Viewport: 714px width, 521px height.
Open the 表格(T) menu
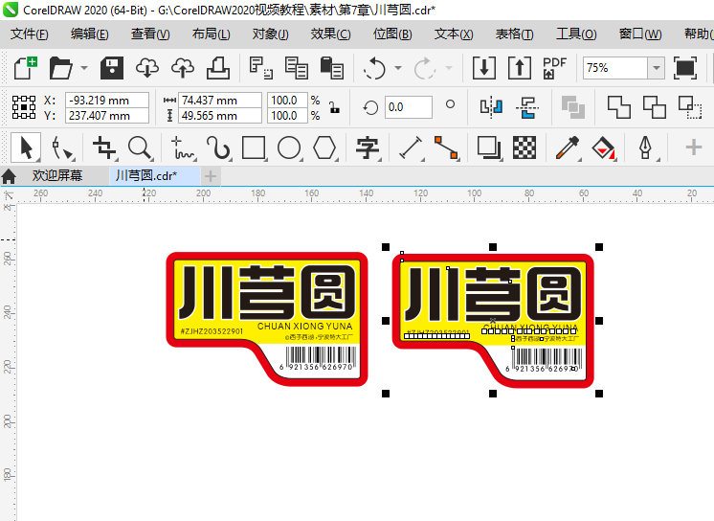click(x=515, y=34)
